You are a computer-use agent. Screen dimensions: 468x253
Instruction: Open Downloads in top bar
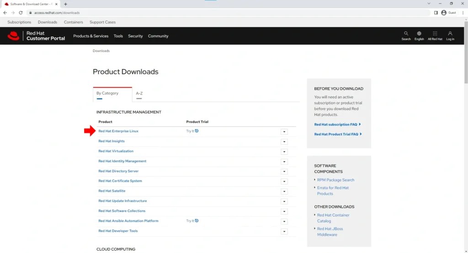click(x=48, y=22)
